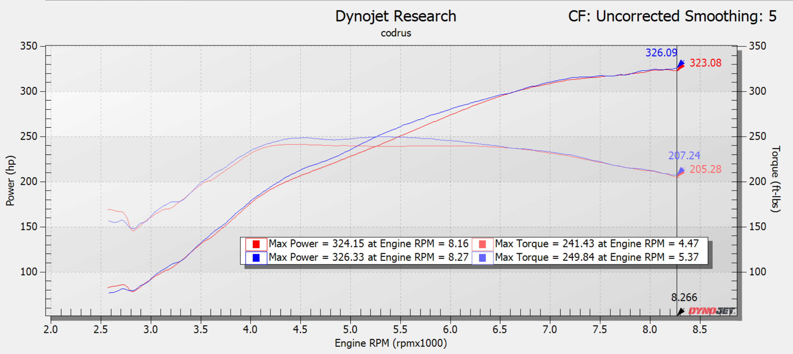The image size is (793, 354).
Task: Click the blue 207.24 torque marker arrow
Action: click(680, 171)
